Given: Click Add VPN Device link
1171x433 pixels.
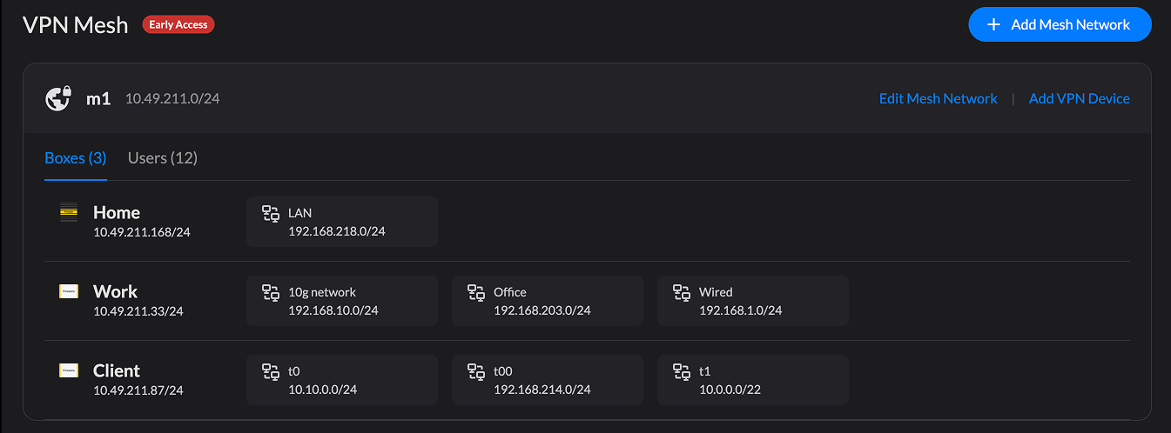Looking at the screenshot, I should (1080, 98).
